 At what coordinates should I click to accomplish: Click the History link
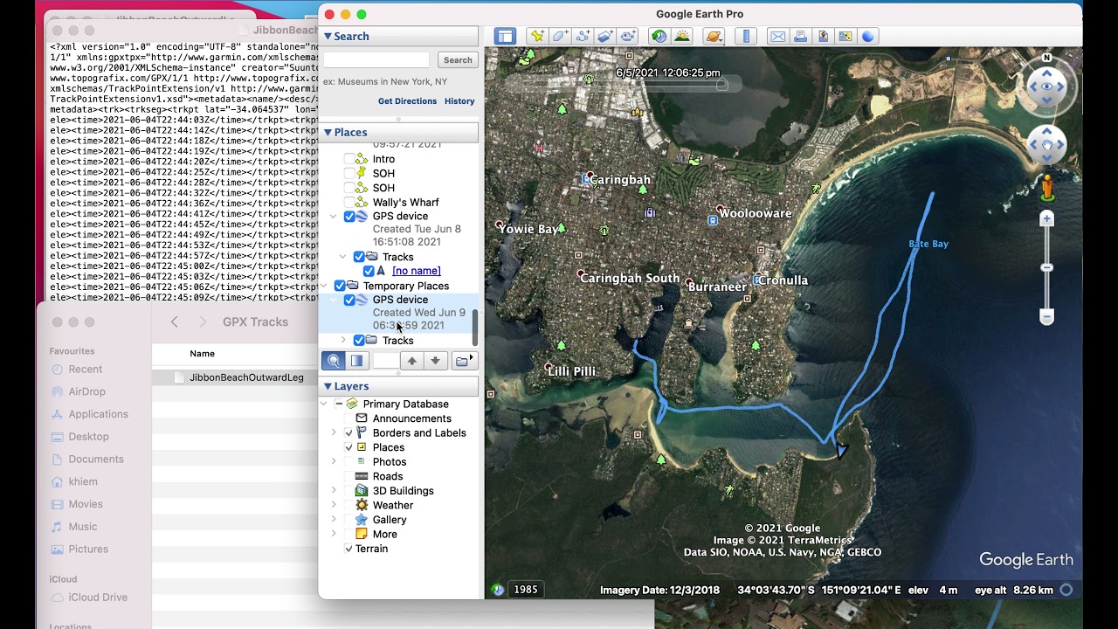(x=459, y=101)
